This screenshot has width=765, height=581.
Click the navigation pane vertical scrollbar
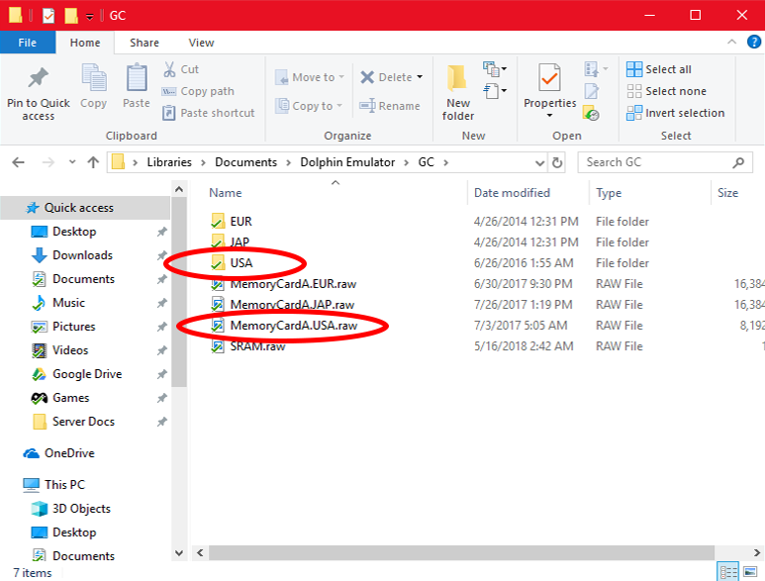tap(179, 297)
